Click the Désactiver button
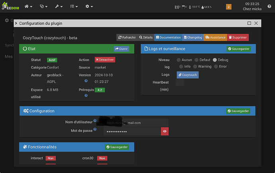 (x=105, y=60)
